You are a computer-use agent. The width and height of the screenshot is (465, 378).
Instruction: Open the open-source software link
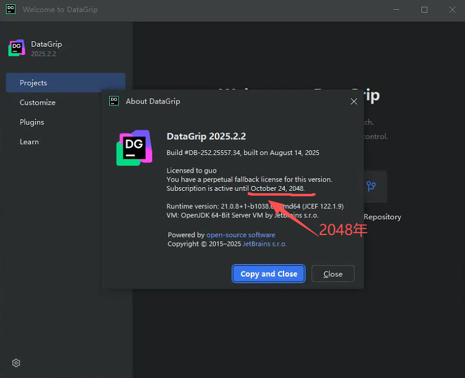coord(240,235)
